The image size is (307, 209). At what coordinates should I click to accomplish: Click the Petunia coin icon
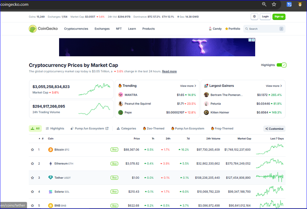(x=206, y=103)
